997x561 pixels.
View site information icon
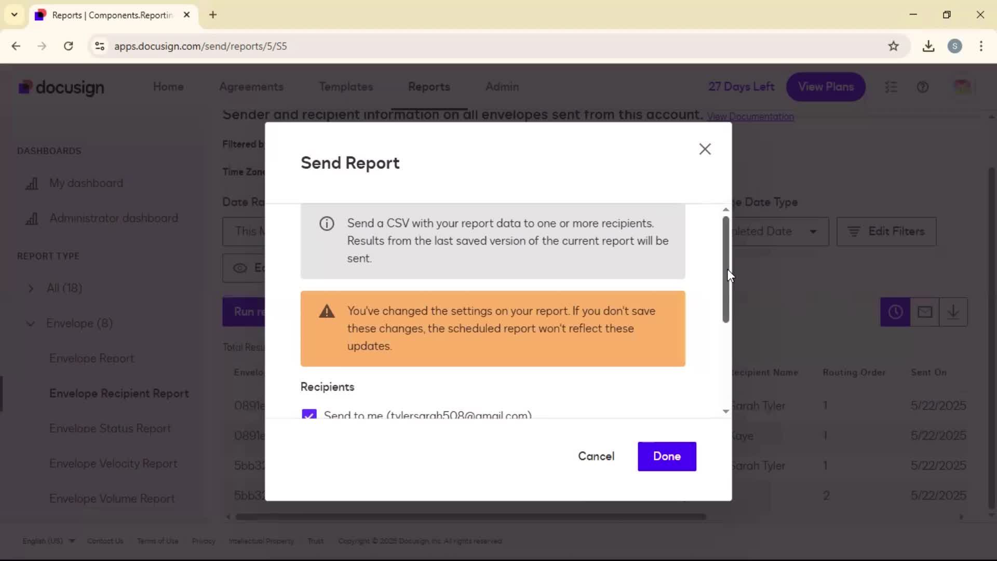point(100,46)
